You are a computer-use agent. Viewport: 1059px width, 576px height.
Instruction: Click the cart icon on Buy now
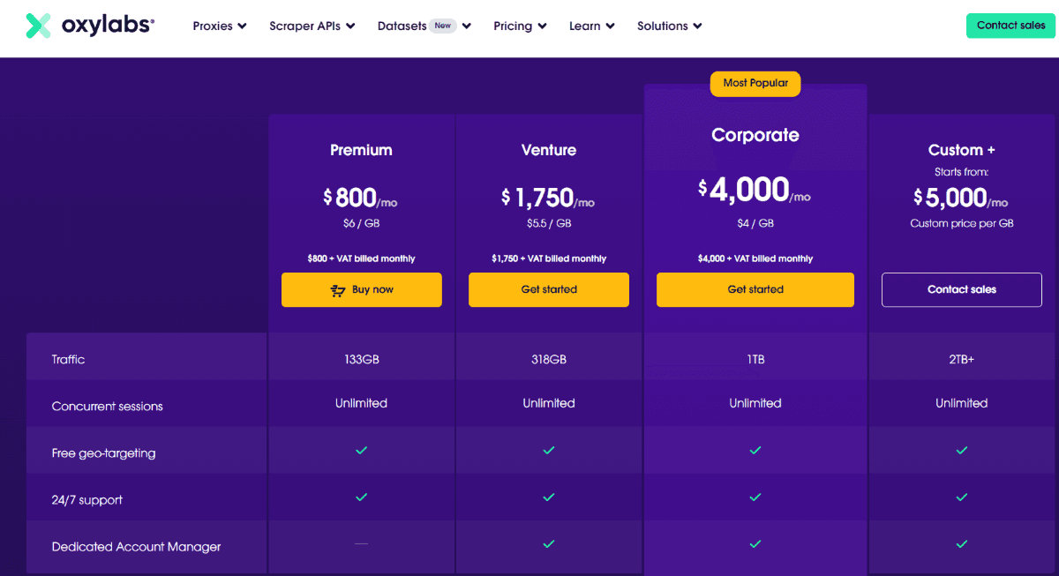point(338,290)
